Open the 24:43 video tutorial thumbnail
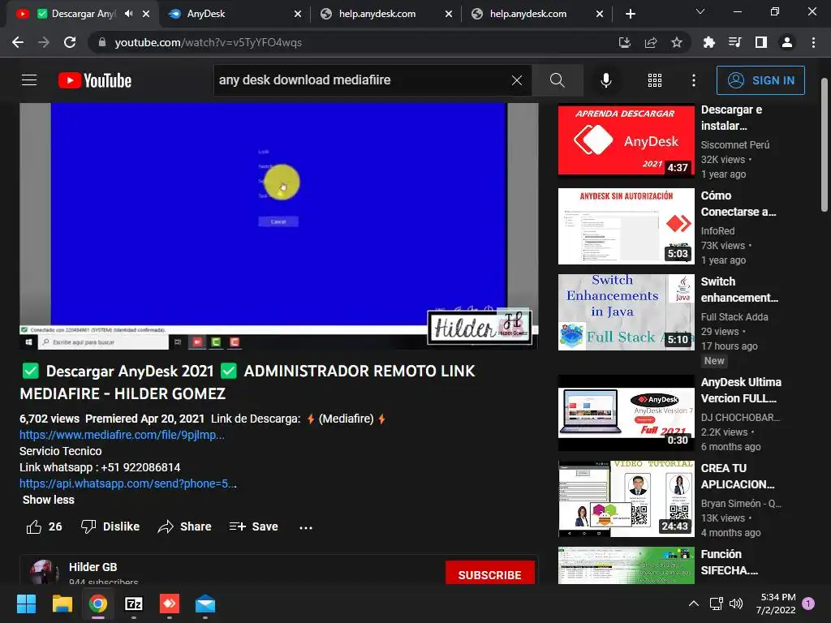 pyautogui.click(x=626, y=499)
